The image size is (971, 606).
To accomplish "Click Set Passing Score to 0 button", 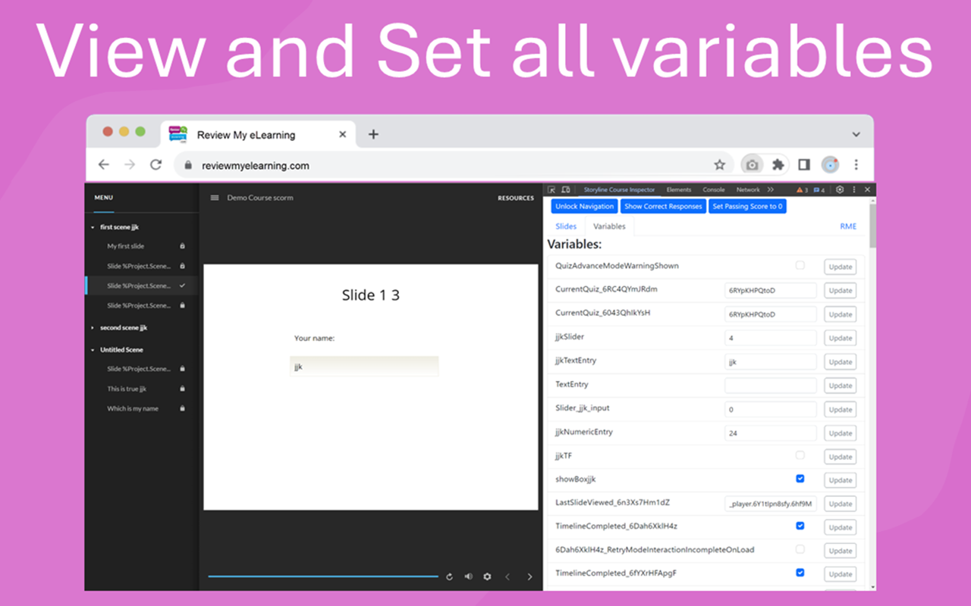I will tap(747, 206).
